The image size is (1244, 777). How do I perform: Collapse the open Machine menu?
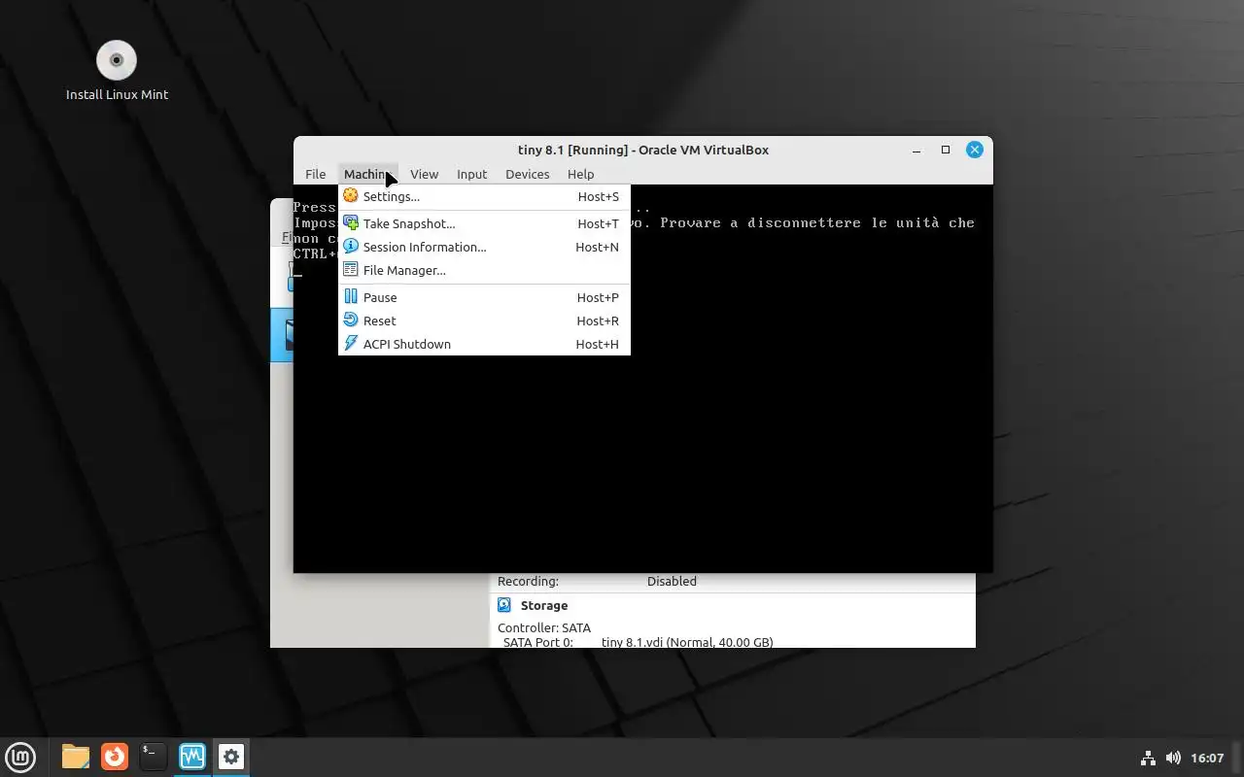click(x=368, y=174)
